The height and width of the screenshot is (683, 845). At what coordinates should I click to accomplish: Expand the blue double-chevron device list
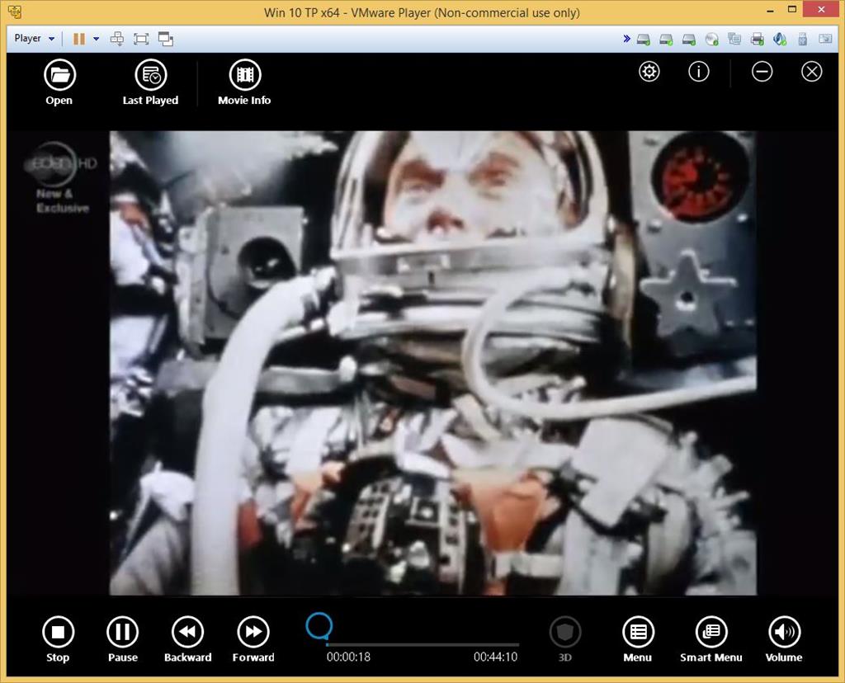click(626, 39)
